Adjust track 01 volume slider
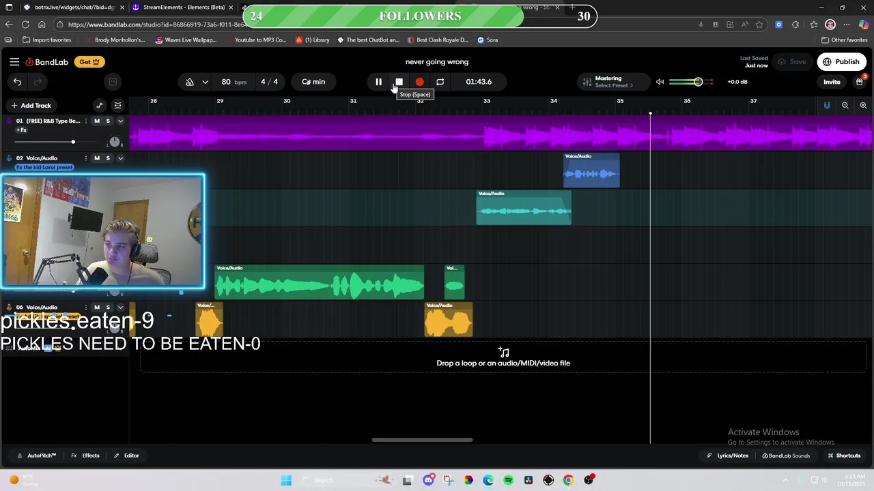The width and height of the screenshot is (874, 491). [x=73, y=142]
